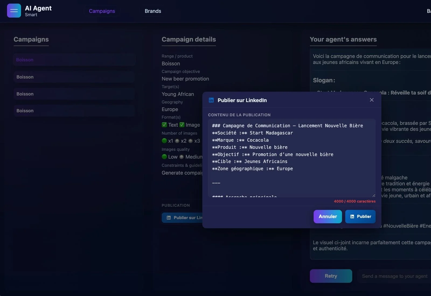Viewport: 431px width, 296px height.
Task: Click the LinkedIn logo in the dialog header
Action: tap(211, 100)
